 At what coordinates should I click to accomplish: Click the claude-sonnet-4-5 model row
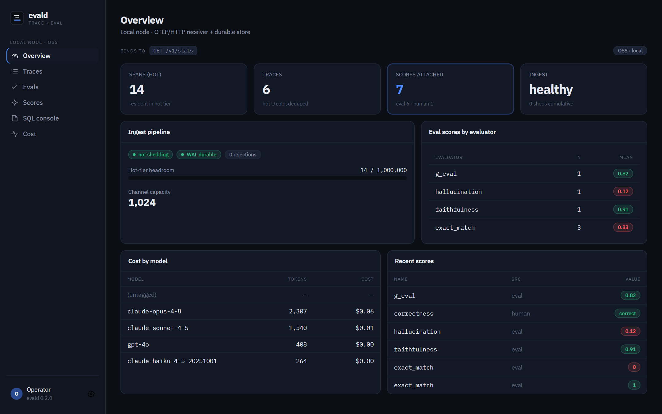250,328
